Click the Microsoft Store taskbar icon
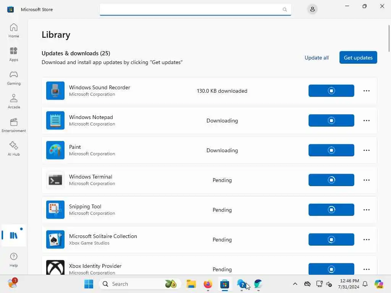The image size is (391, 293). (x=225, y=284)
